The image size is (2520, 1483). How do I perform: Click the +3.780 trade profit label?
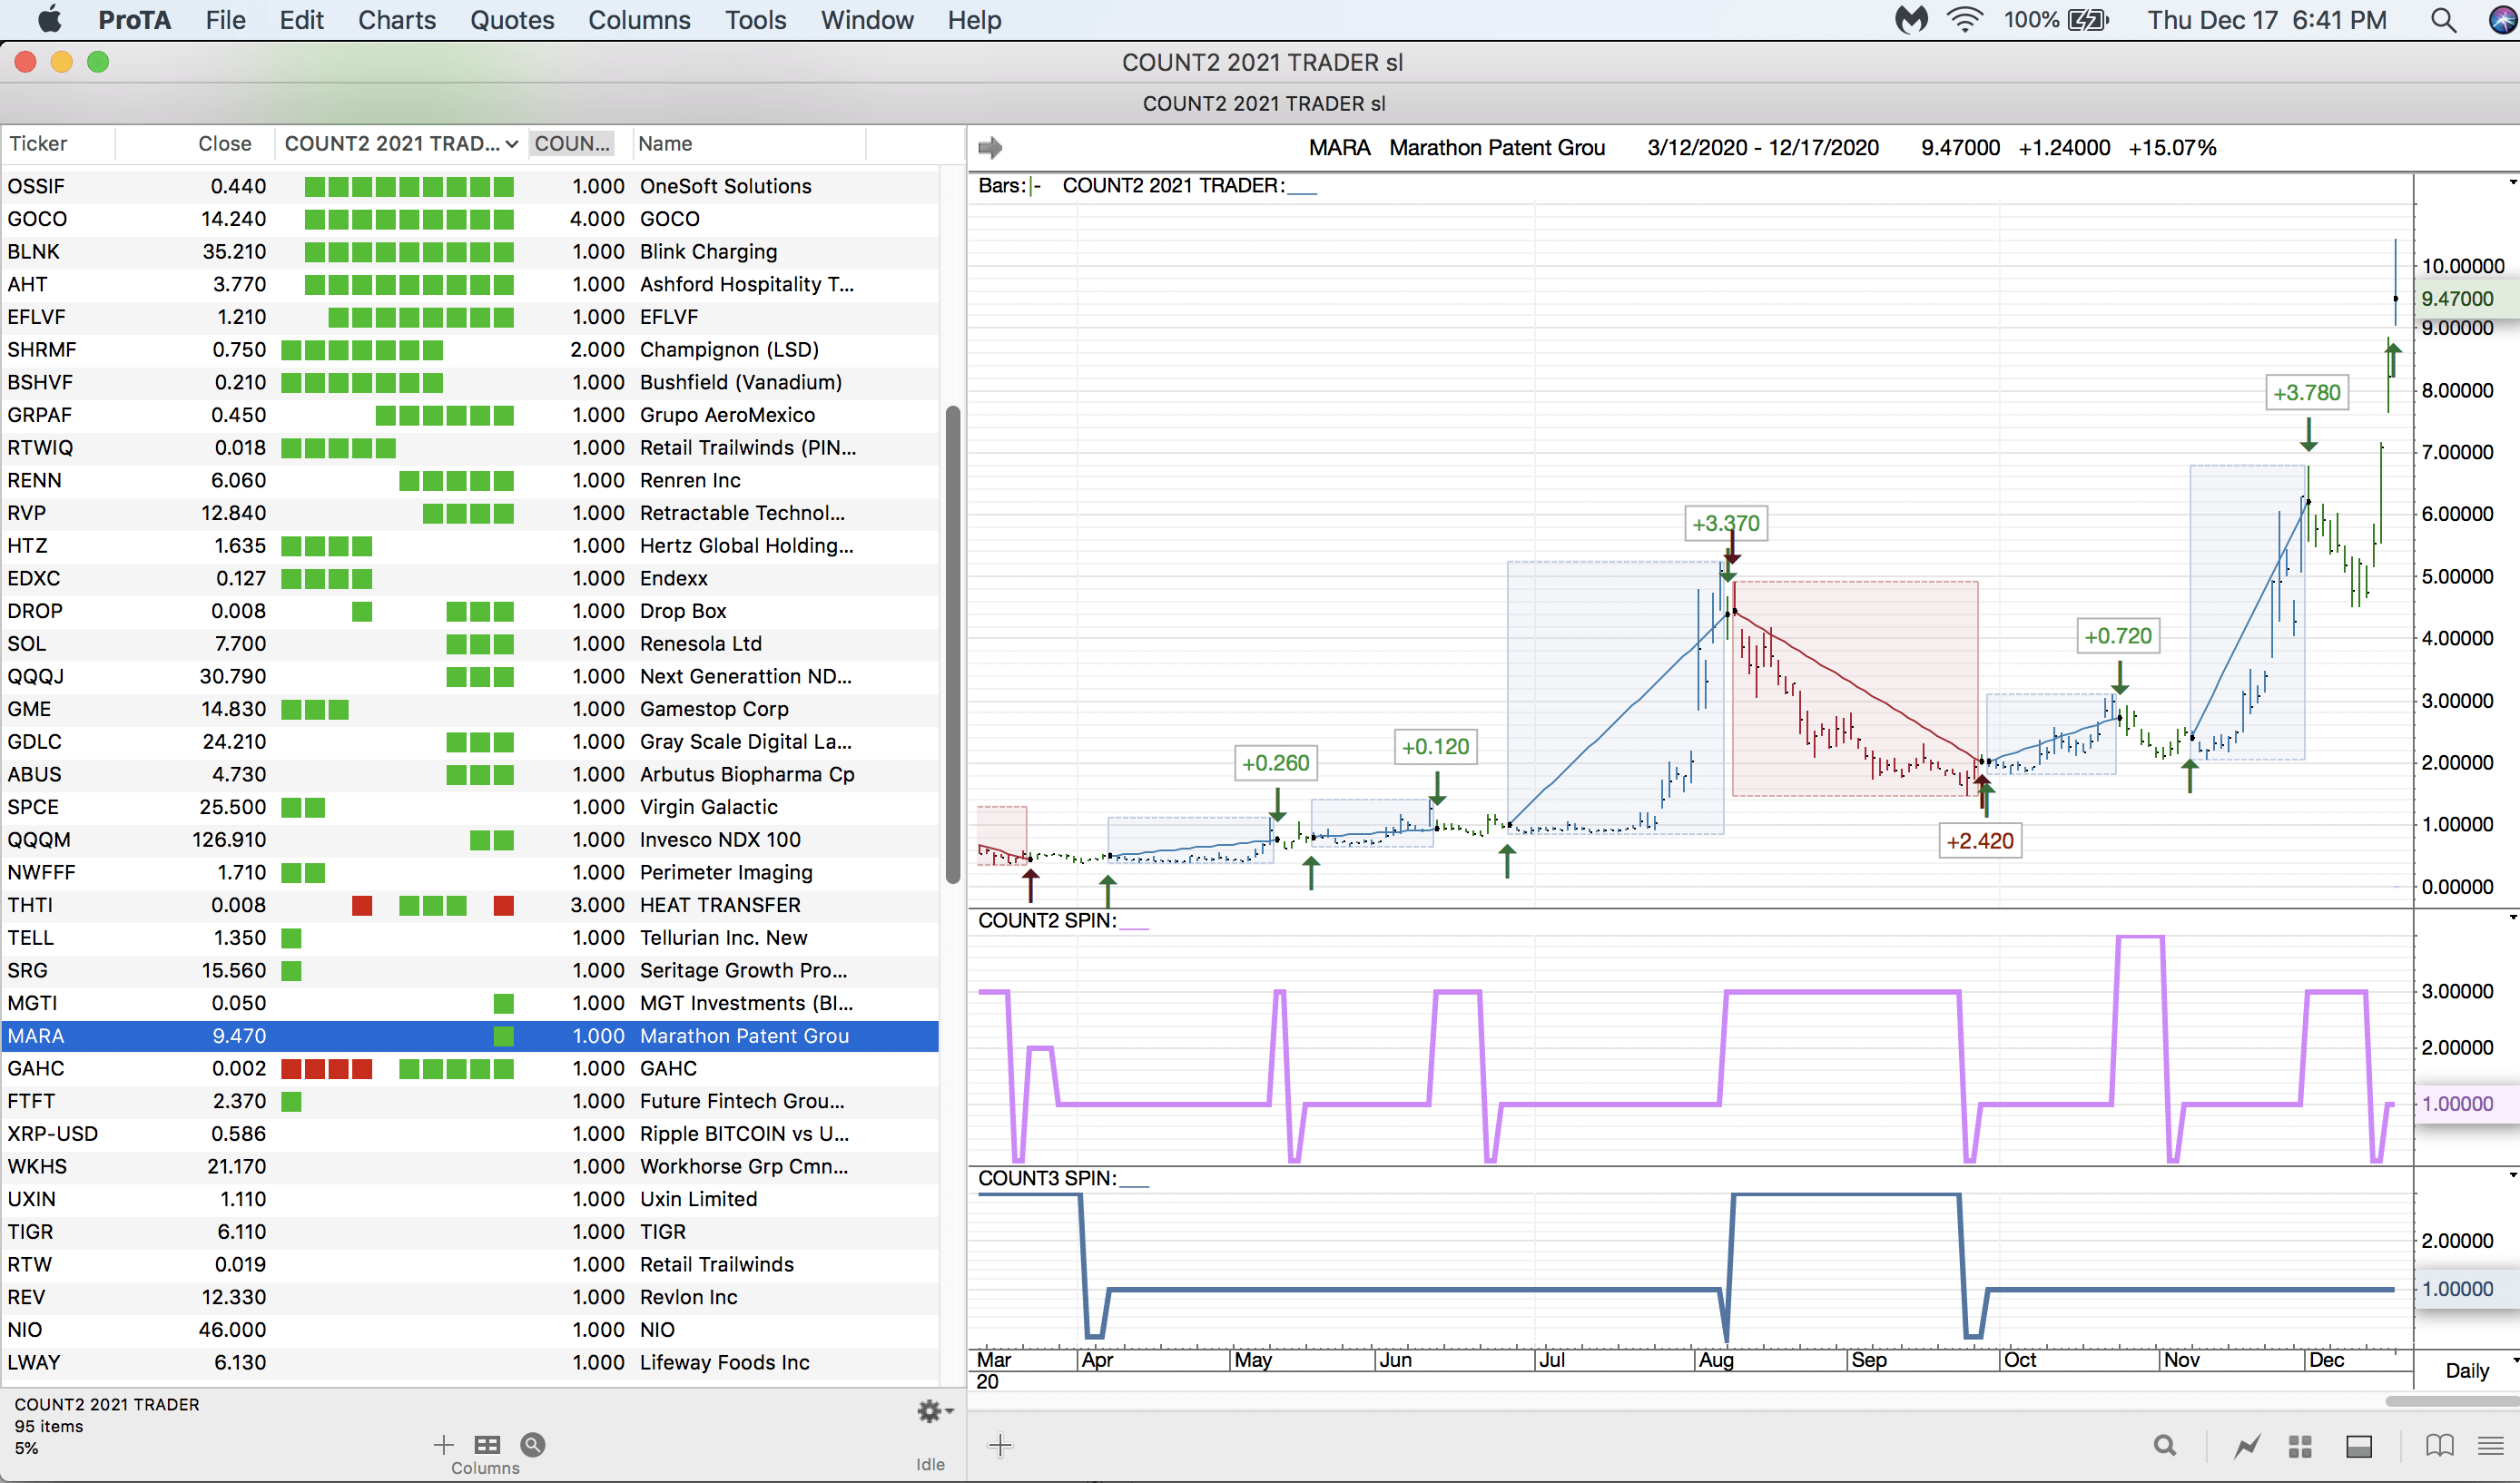point(2307,393)
